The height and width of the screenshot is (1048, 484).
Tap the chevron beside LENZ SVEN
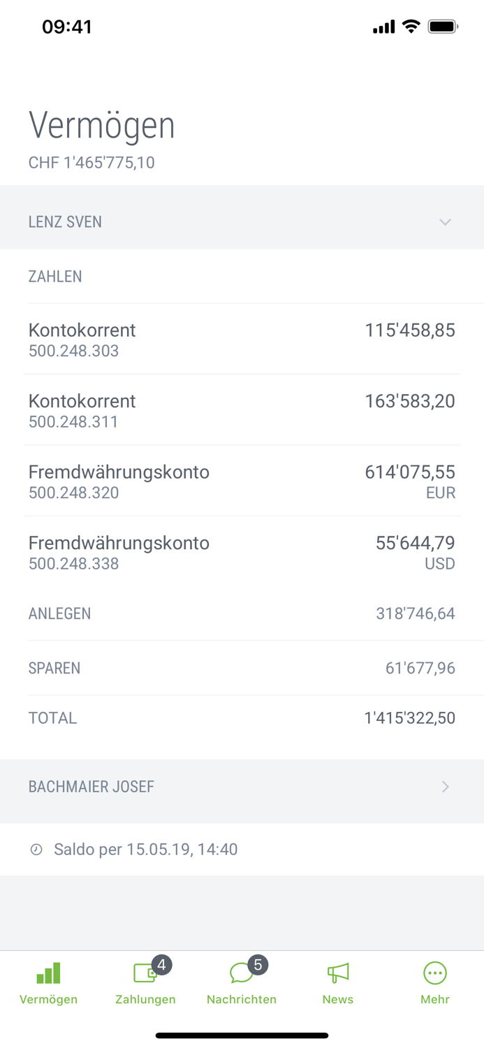coord(446,221)
